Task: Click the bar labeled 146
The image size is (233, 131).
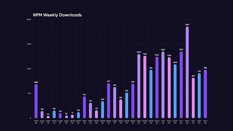Action: (x=42, y=114)
